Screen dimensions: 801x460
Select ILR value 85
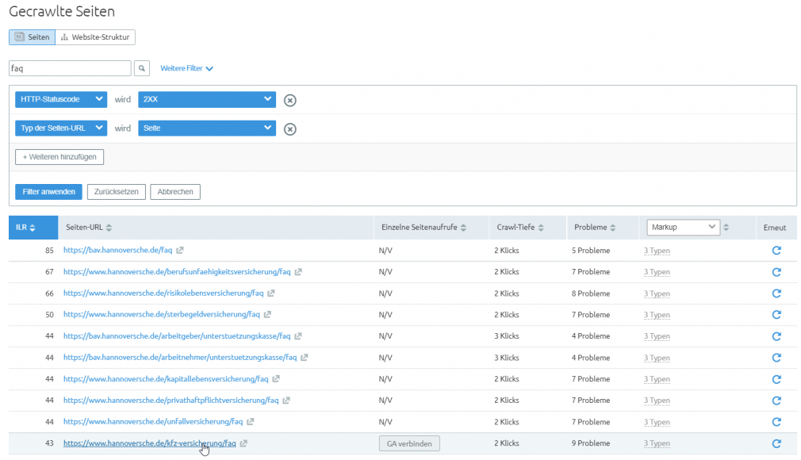tap(49, 251)
